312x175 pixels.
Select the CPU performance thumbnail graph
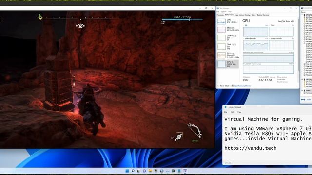click(x=221, y=21)
